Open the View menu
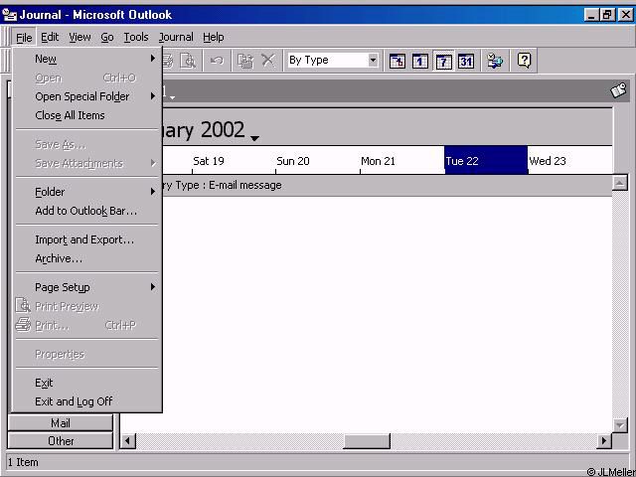 (79, 38)
